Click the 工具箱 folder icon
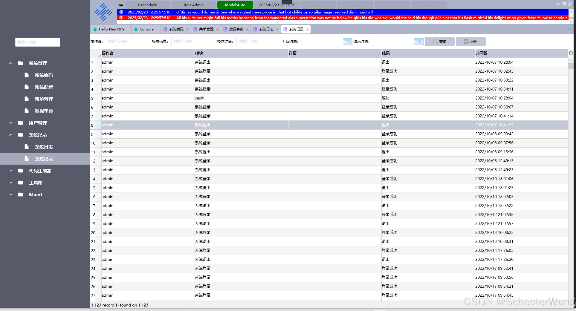 click(21, 183)
